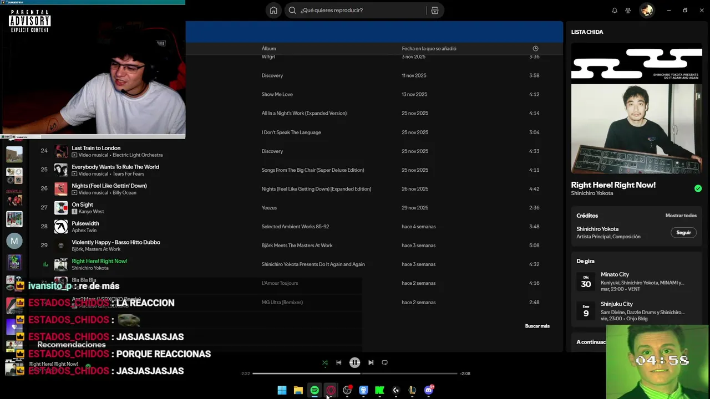The height and width of the screenshot is (399, 710).
Task: Click the saved checkmark for Right Here! Right Now!
Action: [x=698, y=188]
